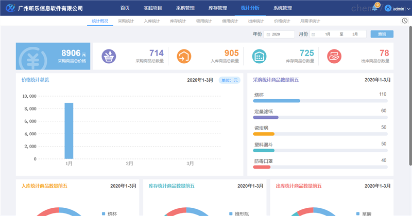This screenshot has width=412, height=216.
Task: Click the teal 库存 inventory building icon
Action: [259, 56]
